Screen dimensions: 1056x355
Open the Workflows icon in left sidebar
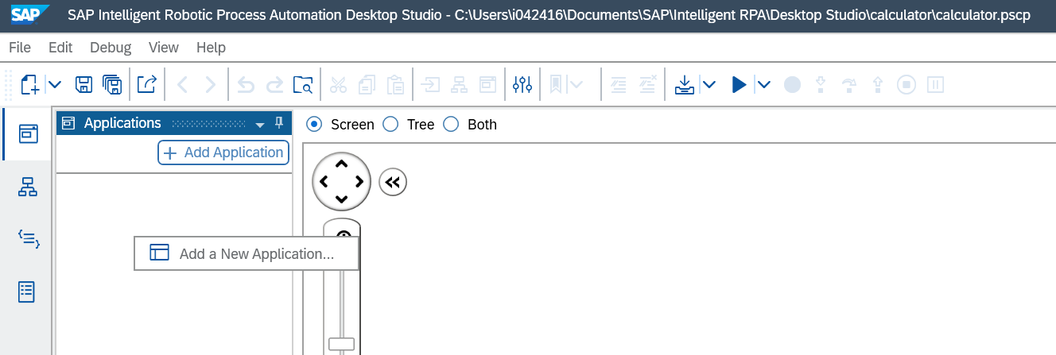coord(28,187)
